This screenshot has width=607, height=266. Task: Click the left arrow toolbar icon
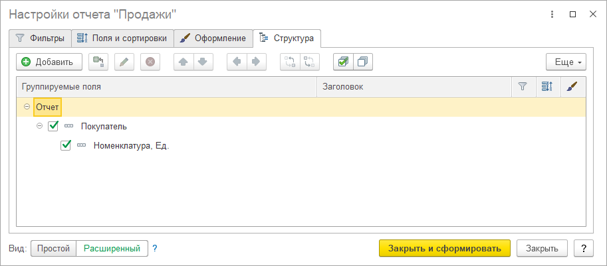tap(237, 62)
